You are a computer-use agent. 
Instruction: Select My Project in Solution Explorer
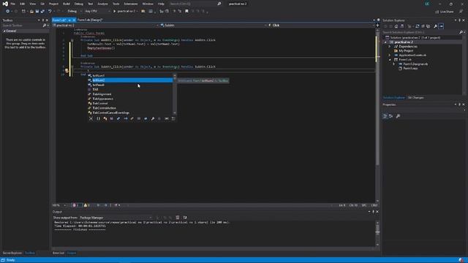tap(406, 51)
